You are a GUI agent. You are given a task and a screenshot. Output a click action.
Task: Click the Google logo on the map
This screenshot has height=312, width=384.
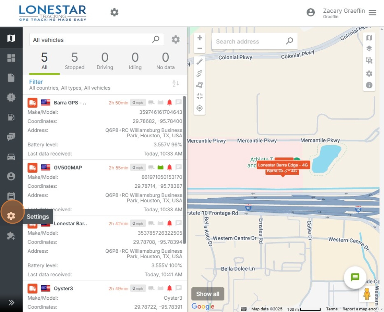click(x=203, y=306)
